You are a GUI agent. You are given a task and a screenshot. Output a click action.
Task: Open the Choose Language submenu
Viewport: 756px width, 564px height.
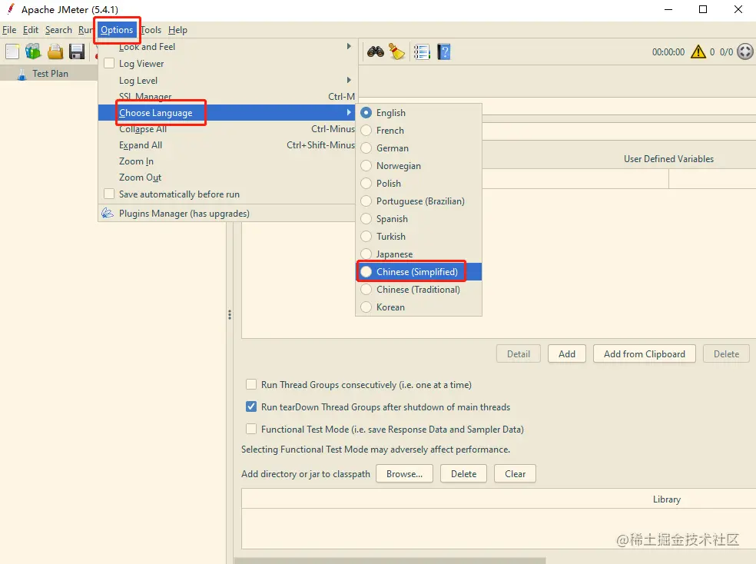227,113
